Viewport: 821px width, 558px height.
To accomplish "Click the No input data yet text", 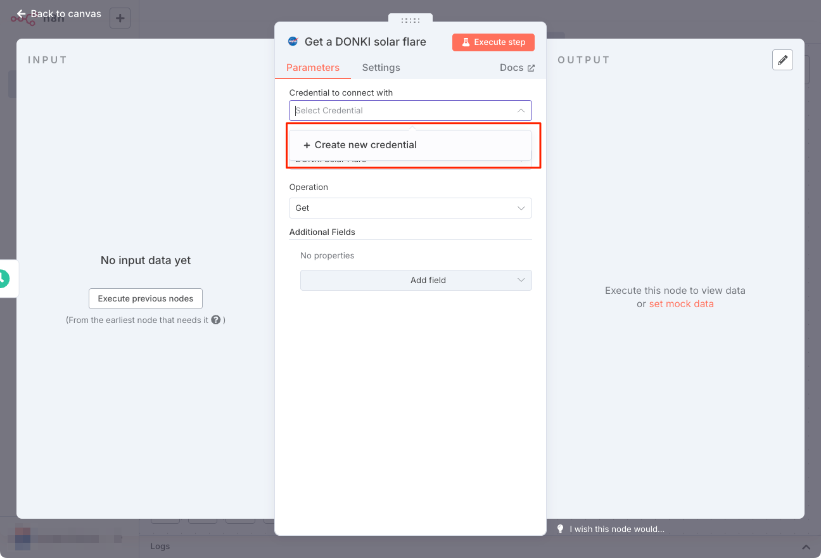I will tap(146, 260).
